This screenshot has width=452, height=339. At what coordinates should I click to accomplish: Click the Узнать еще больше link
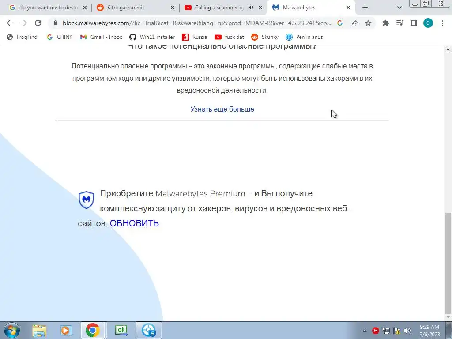pyautogui.click(x=222, y=109)
